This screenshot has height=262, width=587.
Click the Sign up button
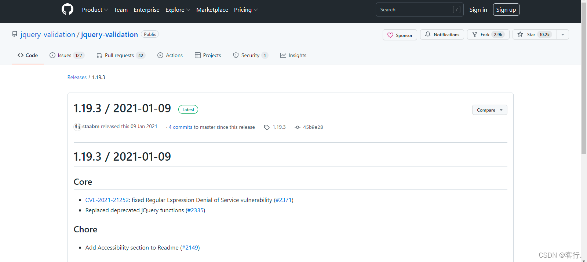[506, 10]
